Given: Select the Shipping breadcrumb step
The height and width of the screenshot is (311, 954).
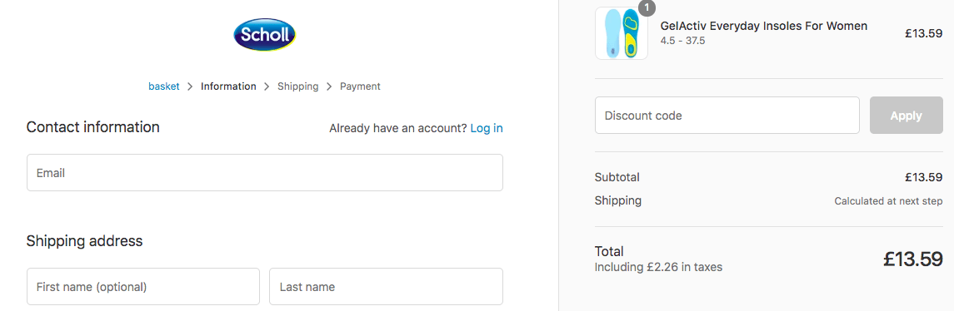Looking at the screenshot, I should coord(298,86).
